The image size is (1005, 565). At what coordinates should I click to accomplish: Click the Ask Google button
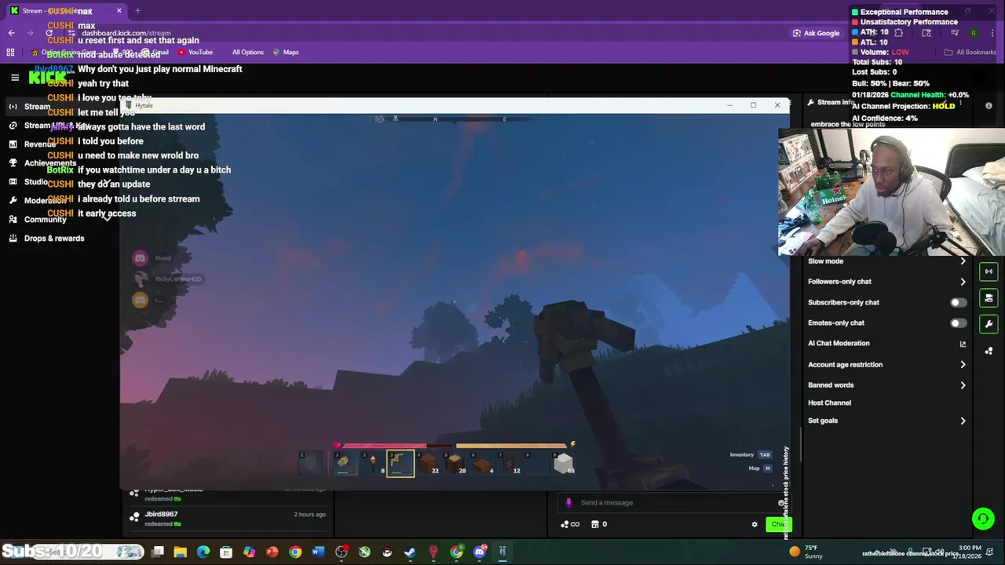tap(816, 33)
